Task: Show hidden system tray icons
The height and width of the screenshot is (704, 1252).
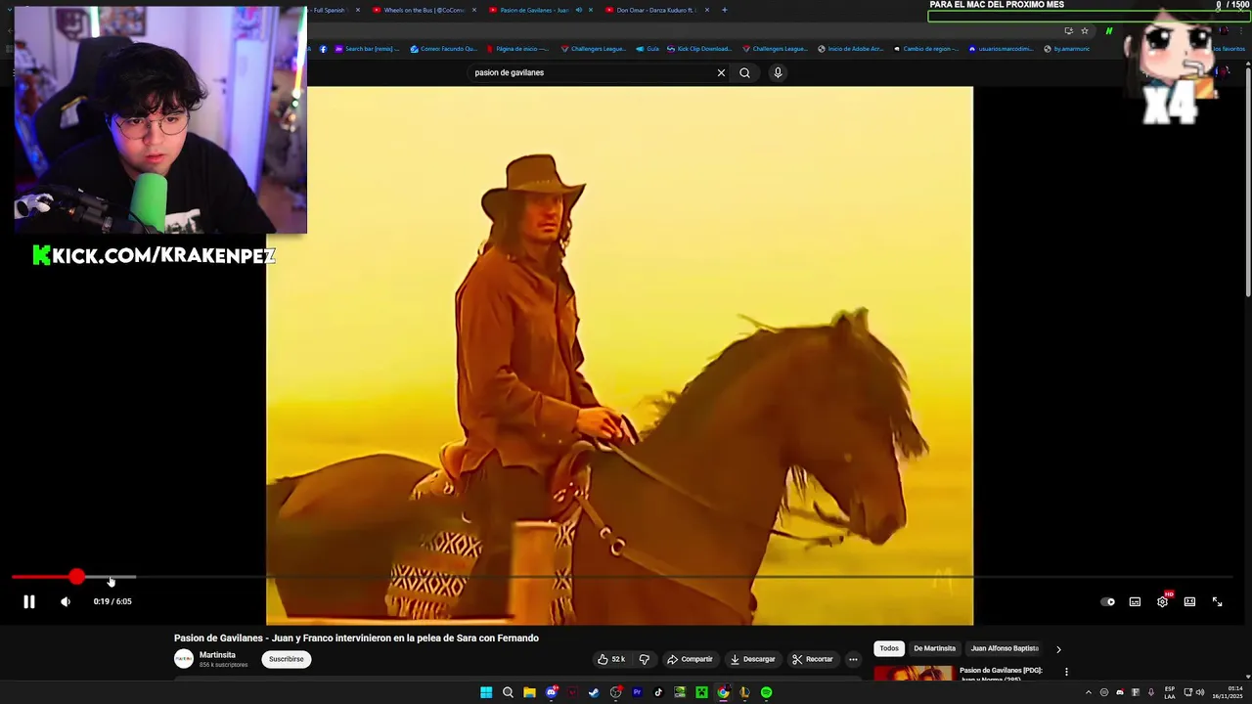Action: [x=1089, y=692]
